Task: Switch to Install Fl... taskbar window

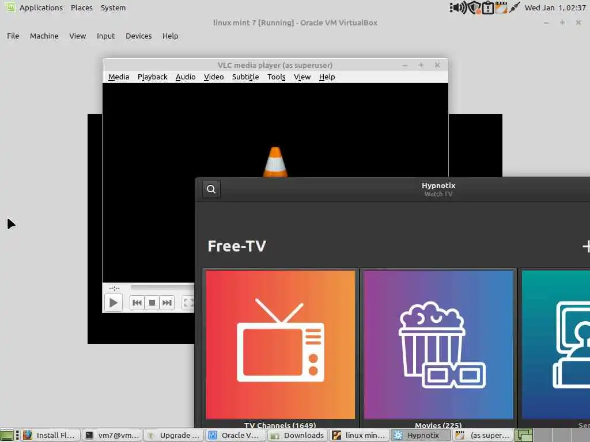Action: [x=51, y=435]
